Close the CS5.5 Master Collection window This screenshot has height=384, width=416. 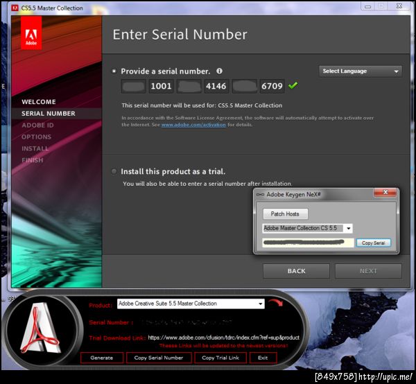[399, 6]
